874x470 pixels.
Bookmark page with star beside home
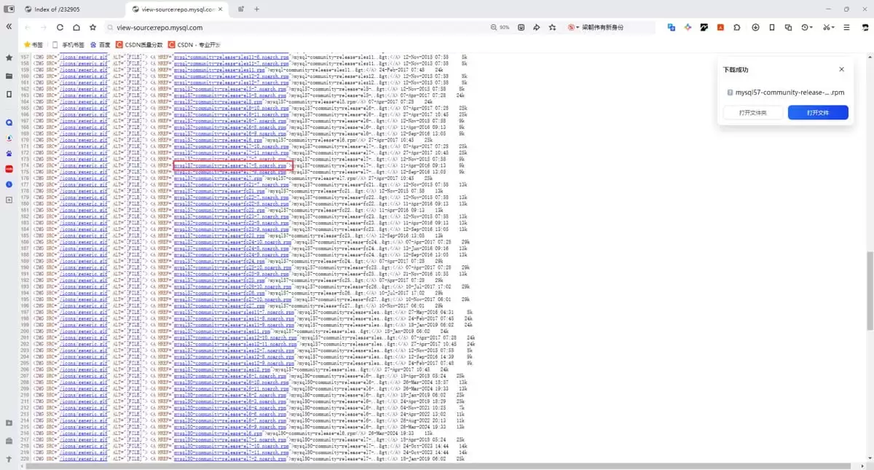coord(92,27)
